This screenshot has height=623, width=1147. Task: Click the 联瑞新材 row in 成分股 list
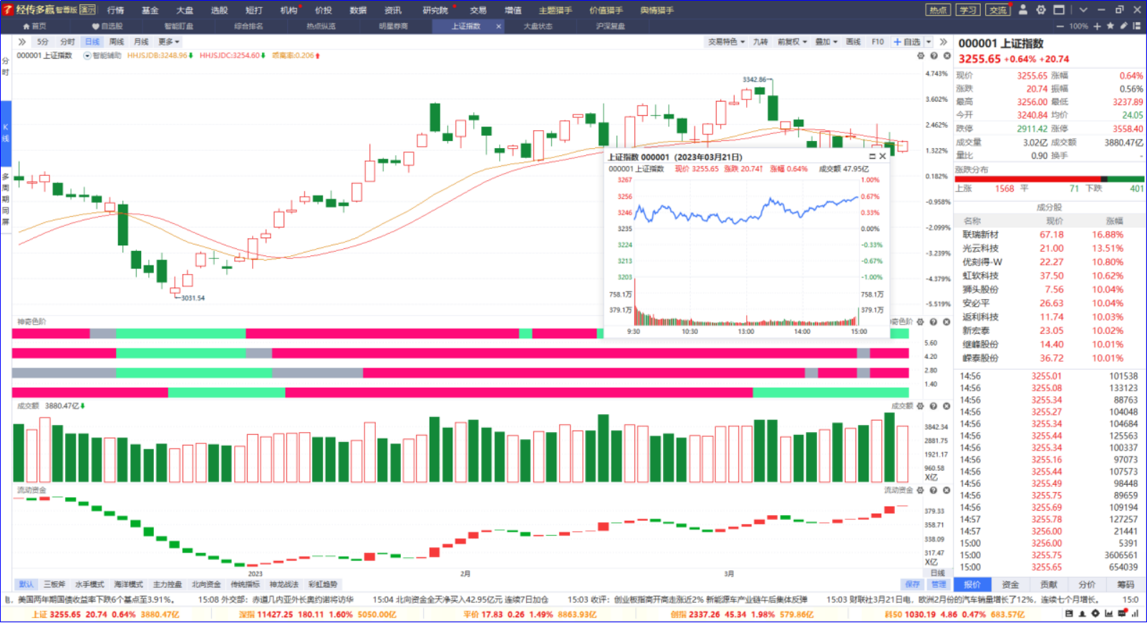pos(1050,235)
